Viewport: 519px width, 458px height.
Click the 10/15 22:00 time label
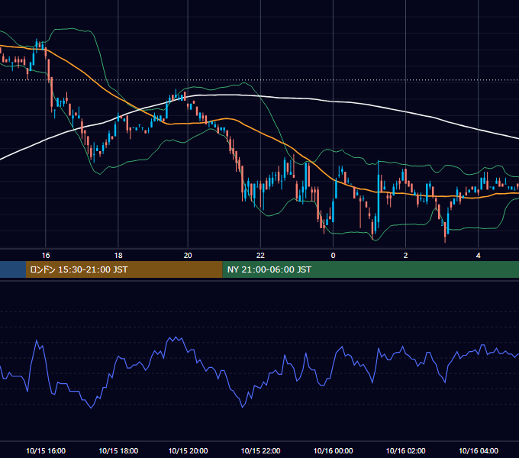click(260, 450)
